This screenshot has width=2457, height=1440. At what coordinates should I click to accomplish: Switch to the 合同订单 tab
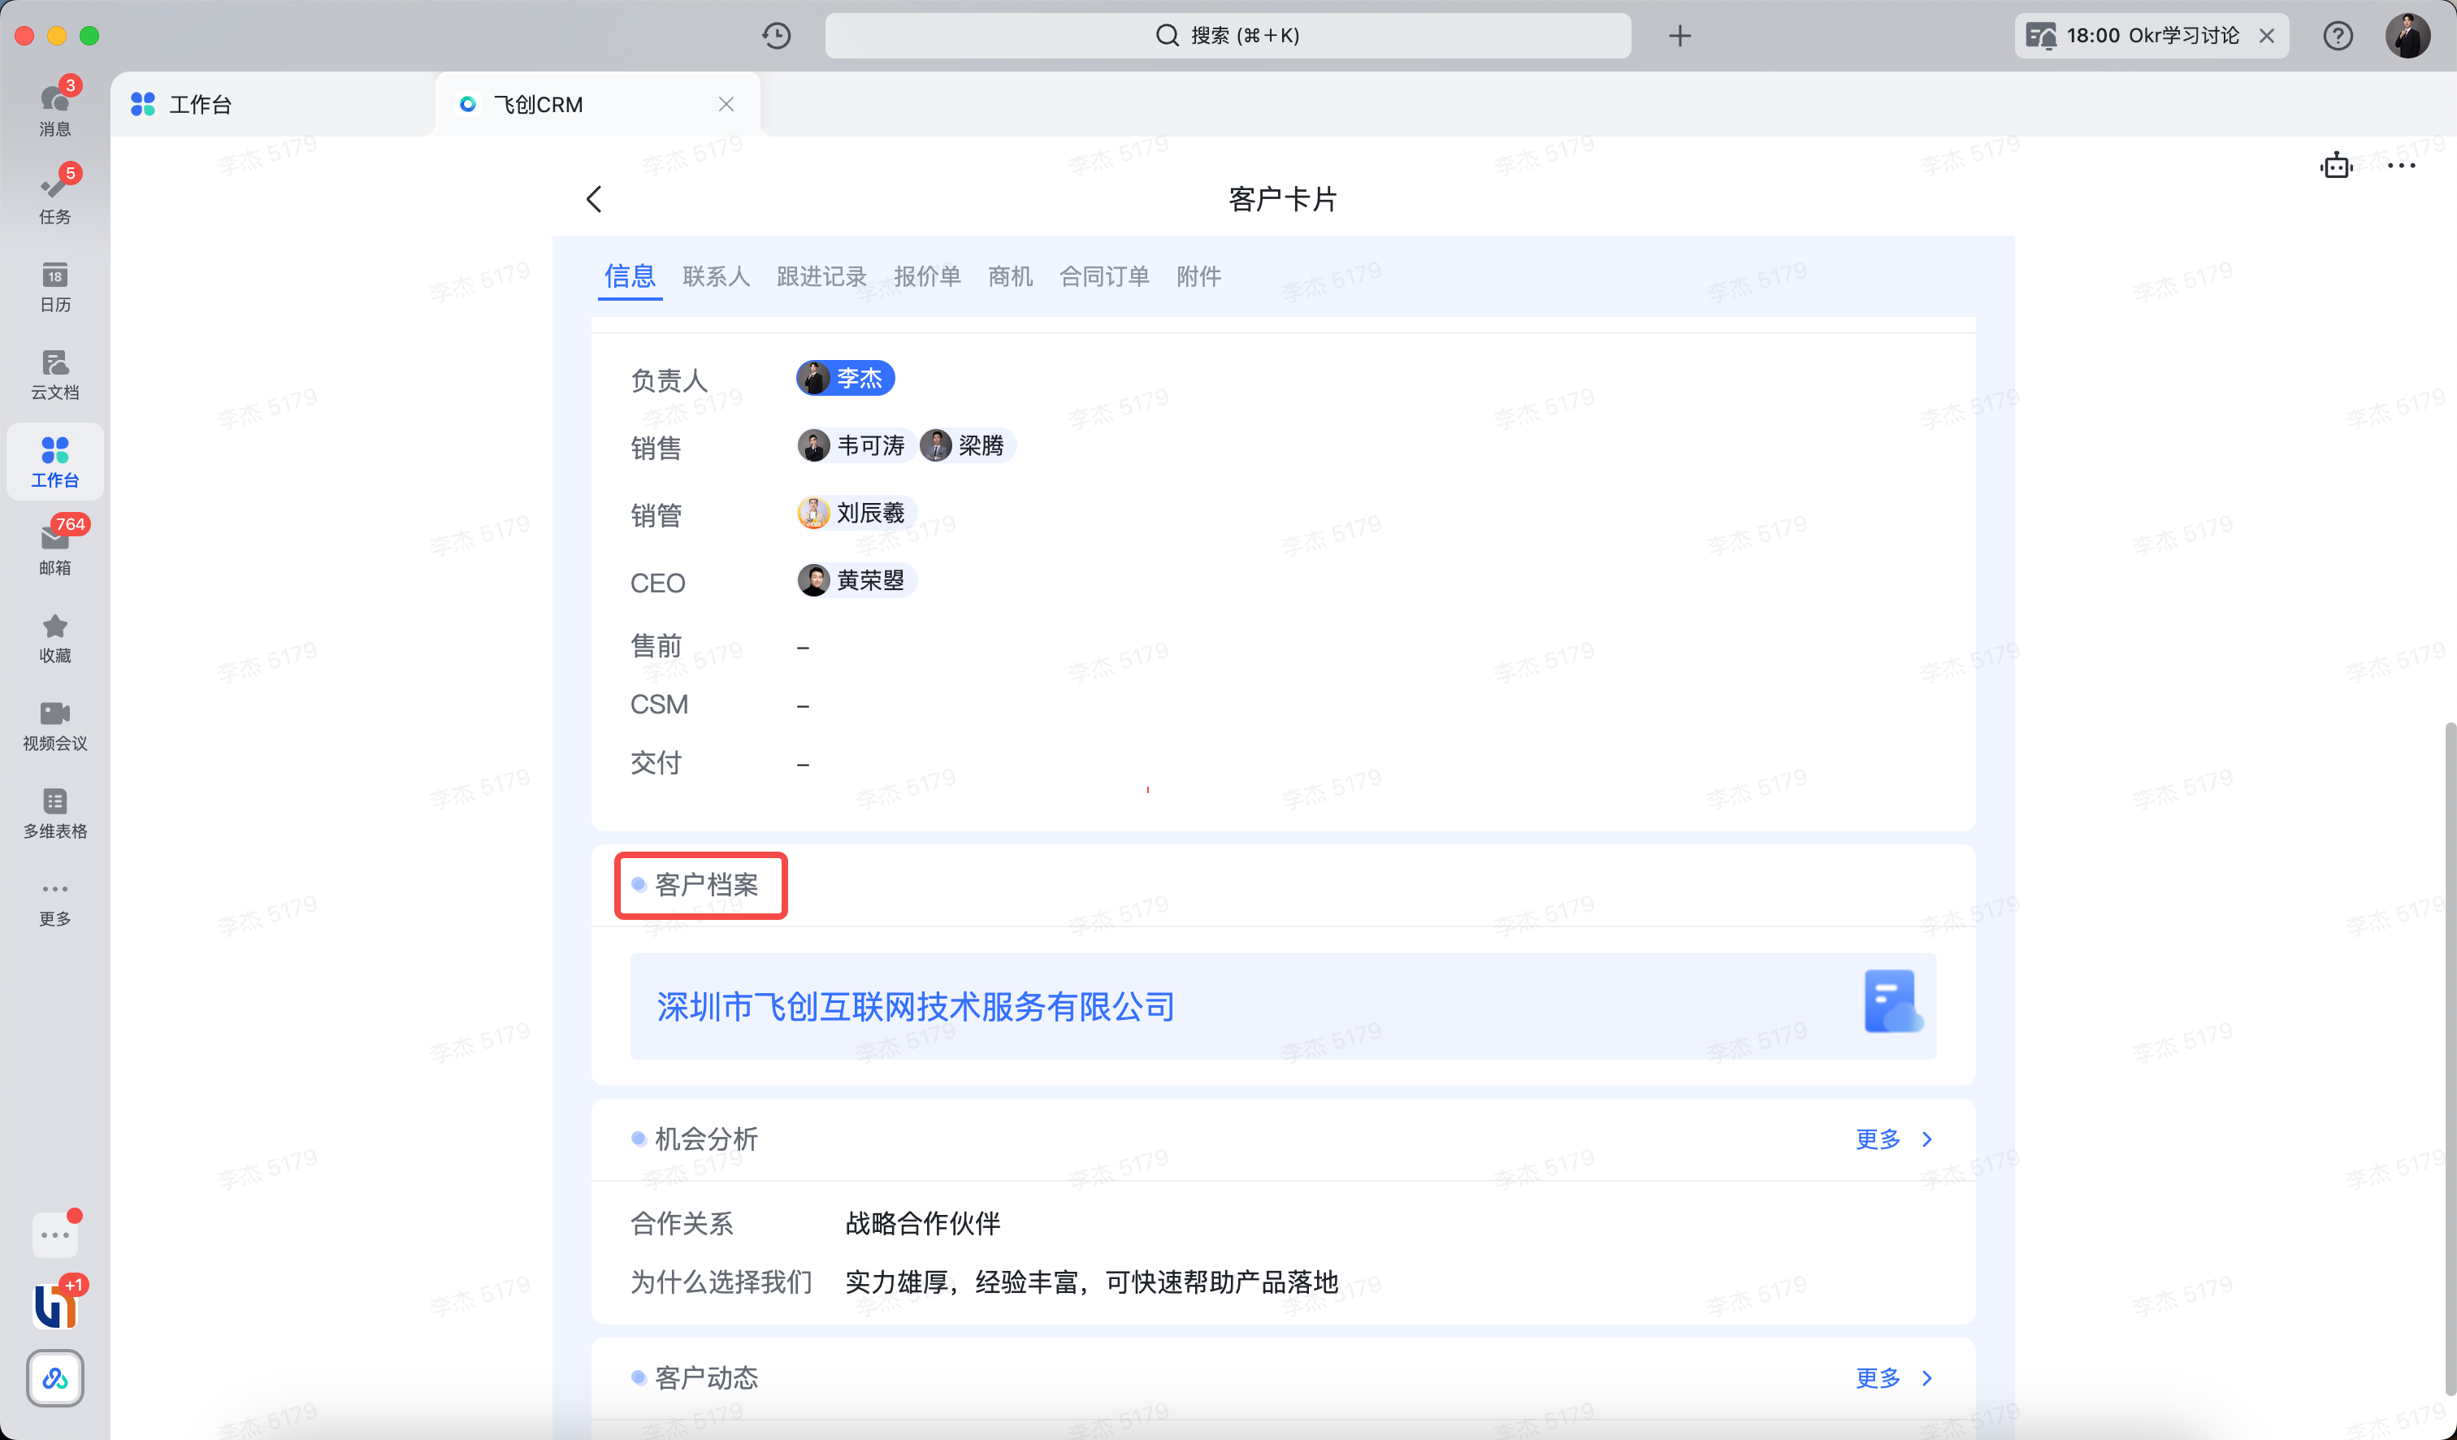pyautogui.click(x=1103, y=276)
